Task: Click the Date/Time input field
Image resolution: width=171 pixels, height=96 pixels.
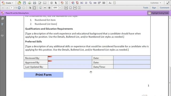Action: (x=132, y=67)
